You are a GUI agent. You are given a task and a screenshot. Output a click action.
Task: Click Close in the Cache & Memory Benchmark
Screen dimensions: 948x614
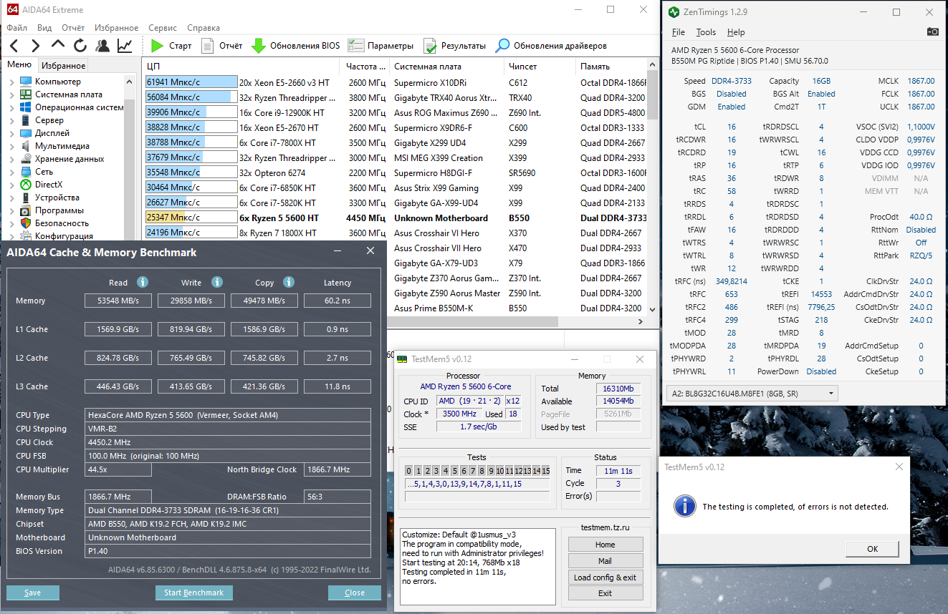(355, 593)
